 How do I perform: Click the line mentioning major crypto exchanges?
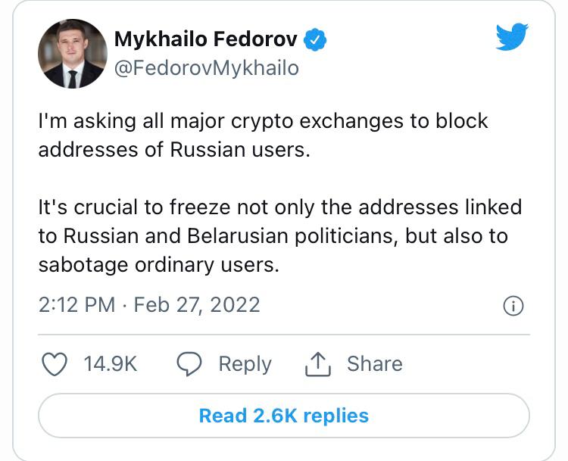[263, 121]
